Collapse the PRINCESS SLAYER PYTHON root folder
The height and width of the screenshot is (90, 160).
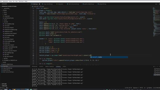(x=9, y=6)
